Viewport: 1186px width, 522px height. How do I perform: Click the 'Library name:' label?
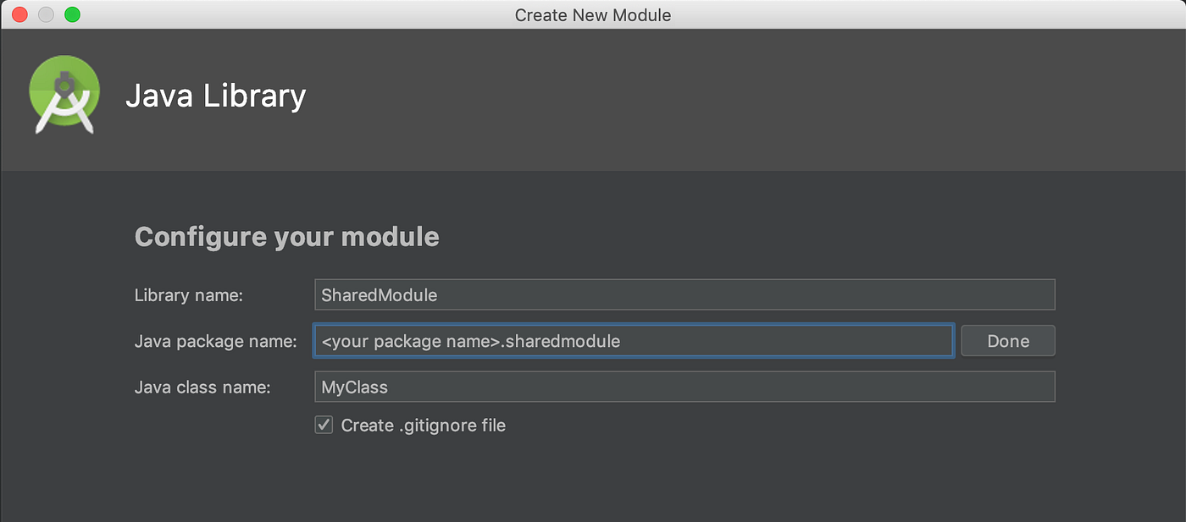pyautogui.click(x=188, y=295)
